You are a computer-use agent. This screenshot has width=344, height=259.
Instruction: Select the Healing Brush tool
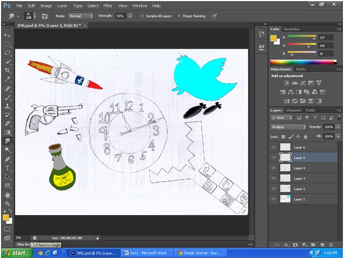[8, 88]
